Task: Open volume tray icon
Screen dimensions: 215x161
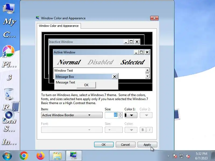Action: 188,156
